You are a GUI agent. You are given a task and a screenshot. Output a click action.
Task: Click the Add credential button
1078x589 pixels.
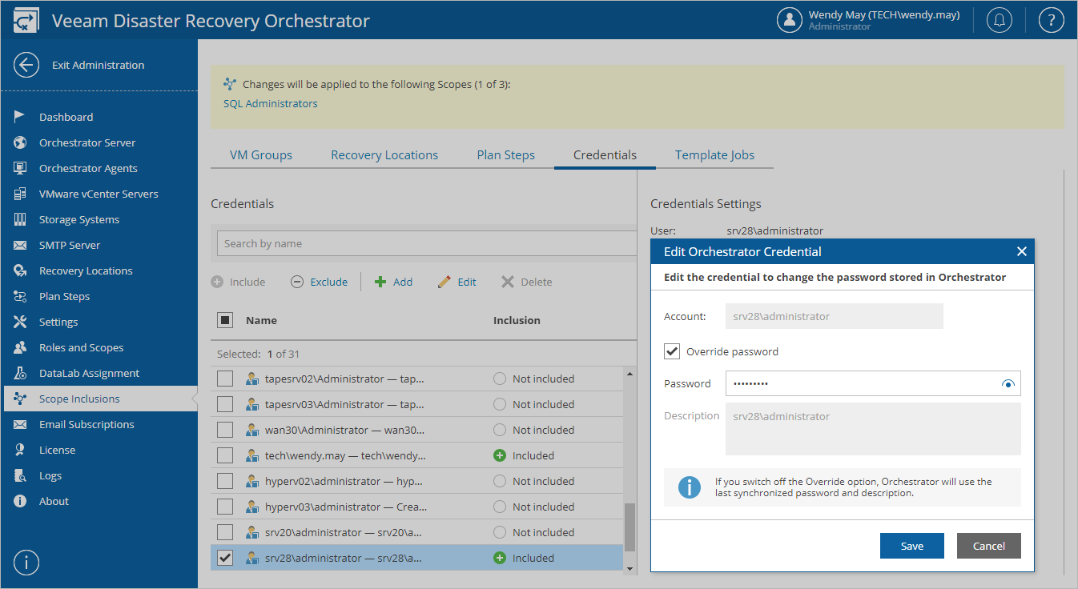pyautogui.click(x=393, y=282)
